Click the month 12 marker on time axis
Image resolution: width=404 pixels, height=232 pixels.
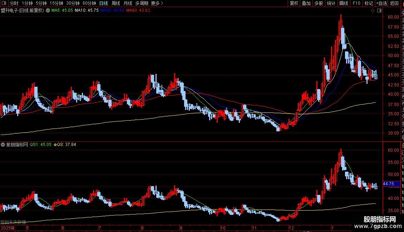[x=291, y=228]
